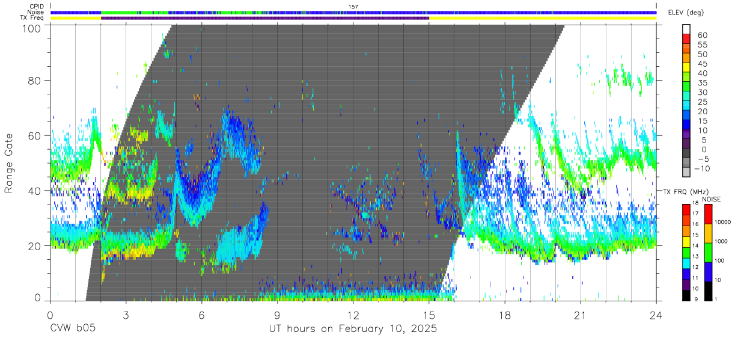Image resolution: width=738 pixels, height=341 pixels.
Task: Click the '10000' value on the NOISE scale
Action: click(722, 223)
